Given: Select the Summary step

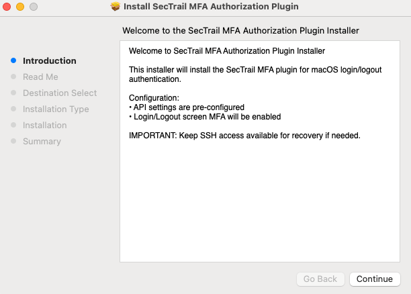Looking at the screenshot, I should (x=42, y=141).
